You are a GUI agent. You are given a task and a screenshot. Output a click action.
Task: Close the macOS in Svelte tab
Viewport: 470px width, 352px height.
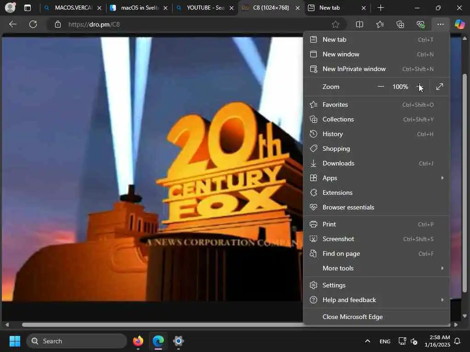[165, 8]
